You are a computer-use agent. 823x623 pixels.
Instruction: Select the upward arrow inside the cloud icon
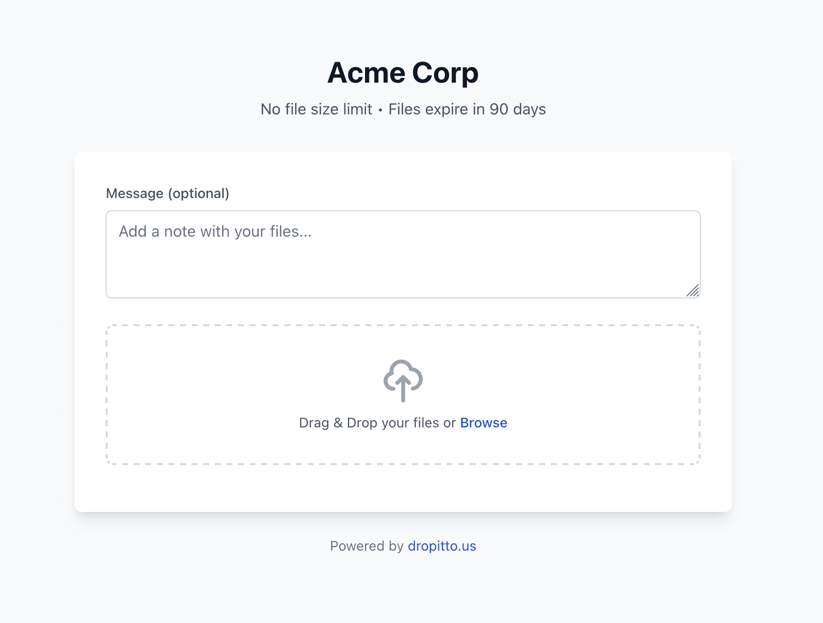403,389
